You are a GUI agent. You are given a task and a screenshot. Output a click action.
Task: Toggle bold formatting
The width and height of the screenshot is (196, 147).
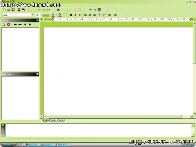71,15
